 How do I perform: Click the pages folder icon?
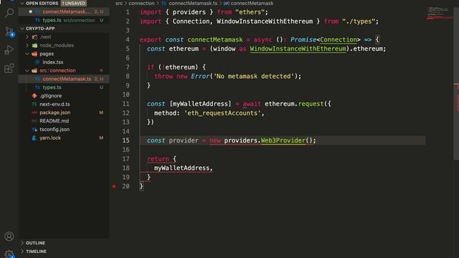[x=34, y=54]
